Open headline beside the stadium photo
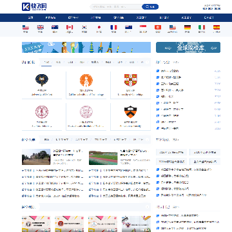Screen dimensions: 232x232 (x=135, y=153)
